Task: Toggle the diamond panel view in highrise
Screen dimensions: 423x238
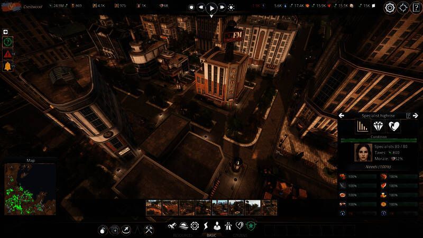Action: [378, 126]
